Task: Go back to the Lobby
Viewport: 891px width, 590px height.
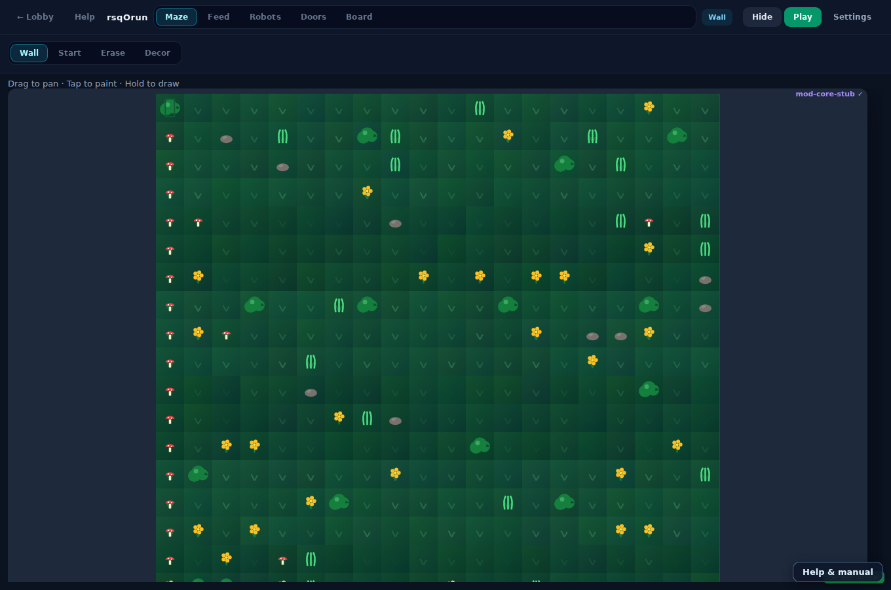Action: pyautogui.click(x=35, y=17)
